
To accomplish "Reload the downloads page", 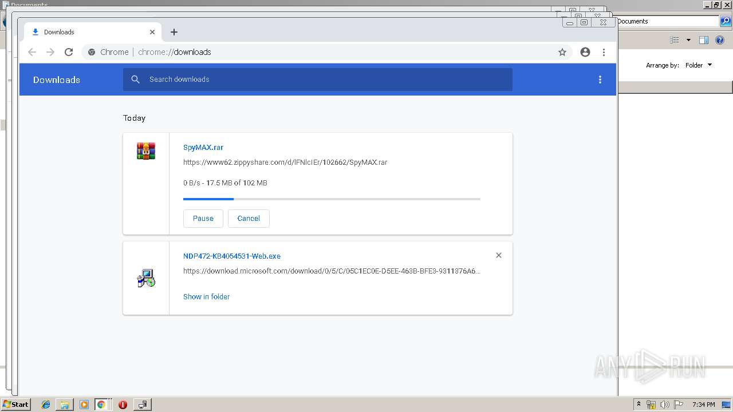I will 69,52.
